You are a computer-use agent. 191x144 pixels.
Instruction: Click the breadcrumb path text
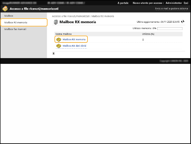pos(83,16)
